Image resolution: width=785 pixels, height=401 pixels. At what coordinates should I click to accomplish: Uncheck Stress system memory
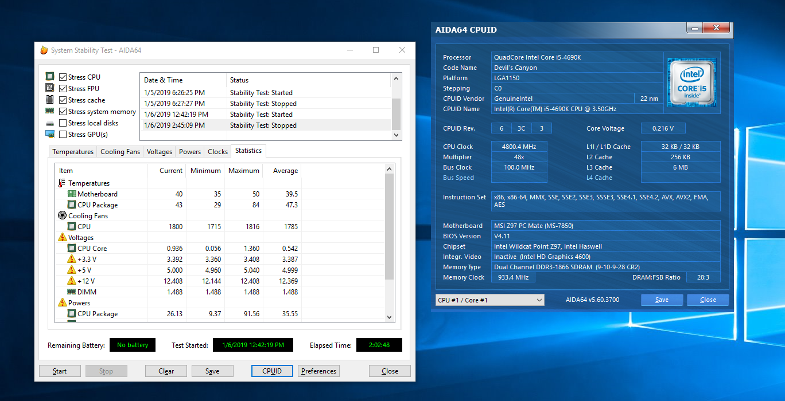(x=63, y=112)
